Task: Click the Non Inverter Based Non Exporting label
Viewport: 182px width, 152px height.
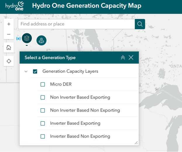Action: click(x=85, y=110)
